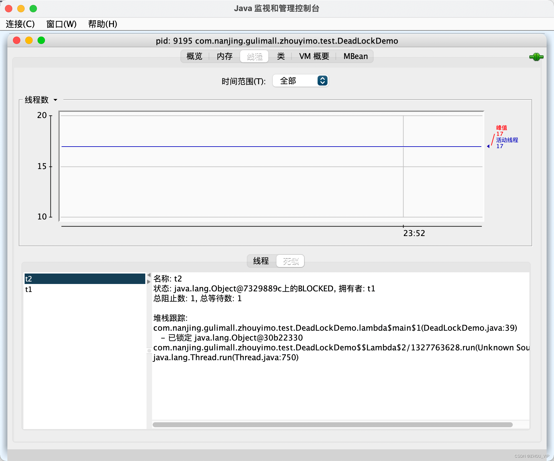Click the 状态 BLOCKED line
Viewport: 554px width, 461px height.
tap(264, 289)
